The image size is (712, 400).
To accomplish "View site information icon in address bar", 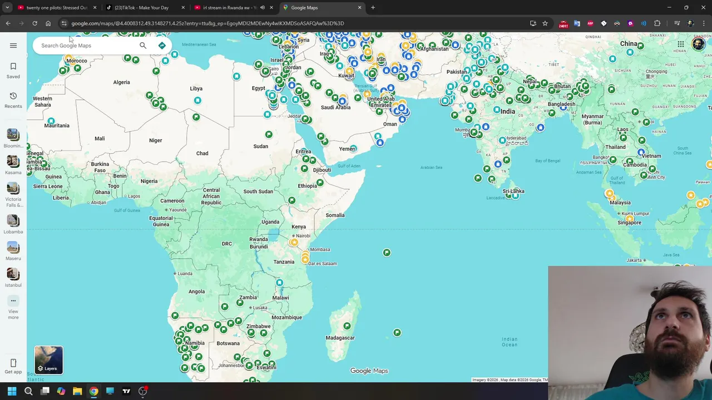I will pos(64,23).
